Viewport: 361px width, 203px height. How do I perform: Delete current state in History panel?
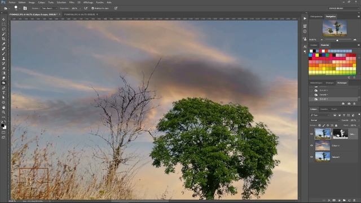354,104
